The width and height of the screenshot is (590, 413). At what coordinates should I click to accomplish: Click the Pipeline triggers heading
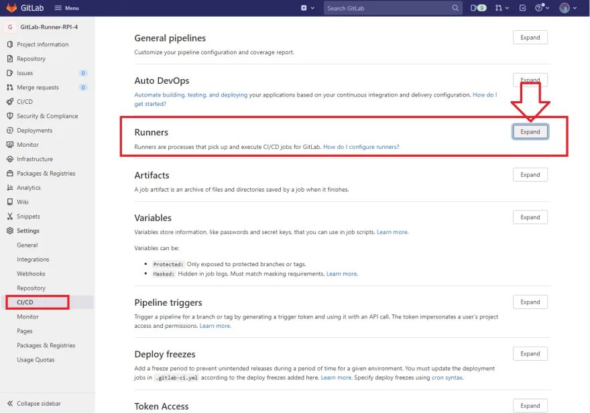pyautogui.click(x=168, y=302)
